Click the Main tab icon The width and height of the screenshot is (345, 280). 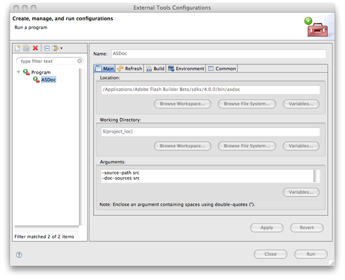tap(98, 68)
